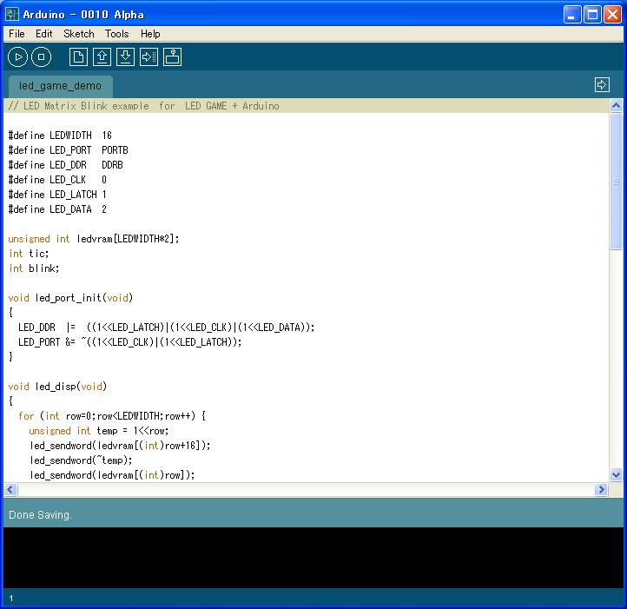Open the Serial Monitor icon

172,56
